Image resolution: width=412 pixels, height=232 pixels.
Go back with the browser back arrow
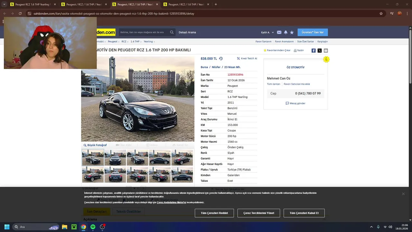[x=5, y=14]
